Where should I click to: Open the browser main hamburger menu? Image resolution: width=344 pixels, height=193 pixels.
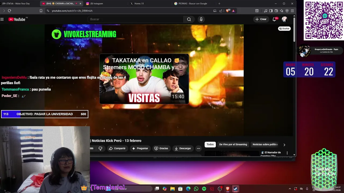292,11
